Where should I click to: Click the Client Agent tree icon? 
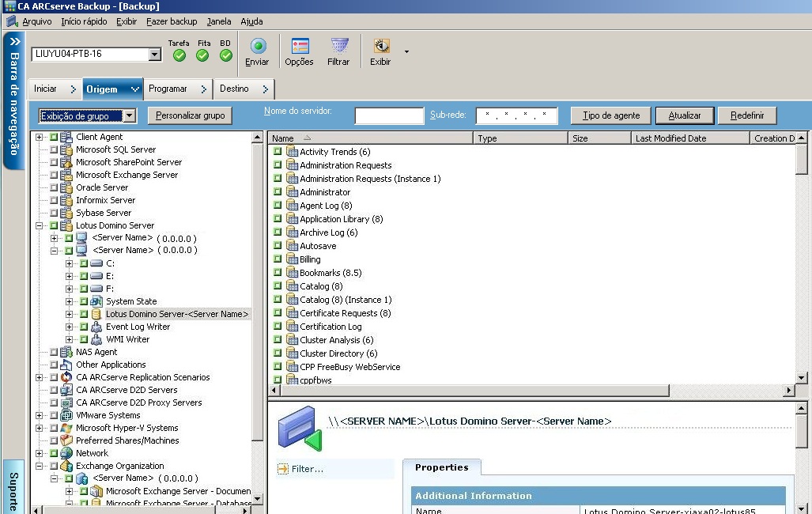click(66, 137)
